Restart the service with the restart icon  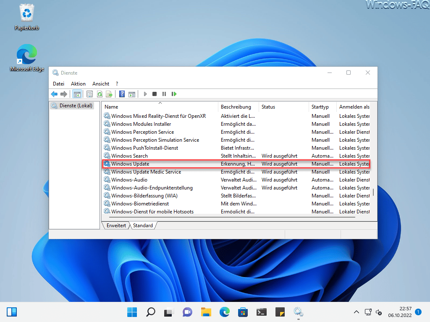tap(174, 94)
